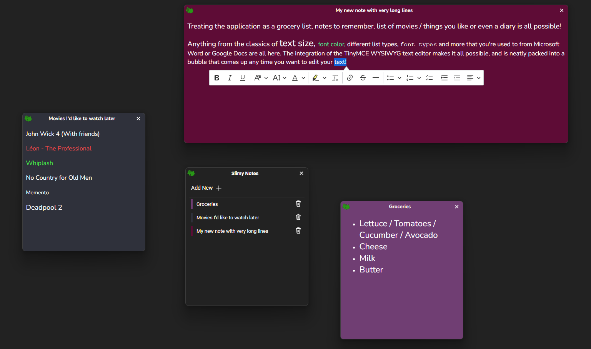Click the font family icon
The image size is (591, 349).
point(257,78)
